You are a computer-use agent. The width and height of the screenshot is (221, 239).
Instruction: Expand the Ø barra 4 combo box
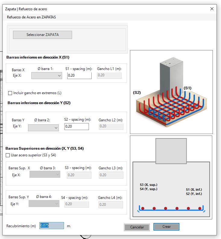tap(44, 204)
